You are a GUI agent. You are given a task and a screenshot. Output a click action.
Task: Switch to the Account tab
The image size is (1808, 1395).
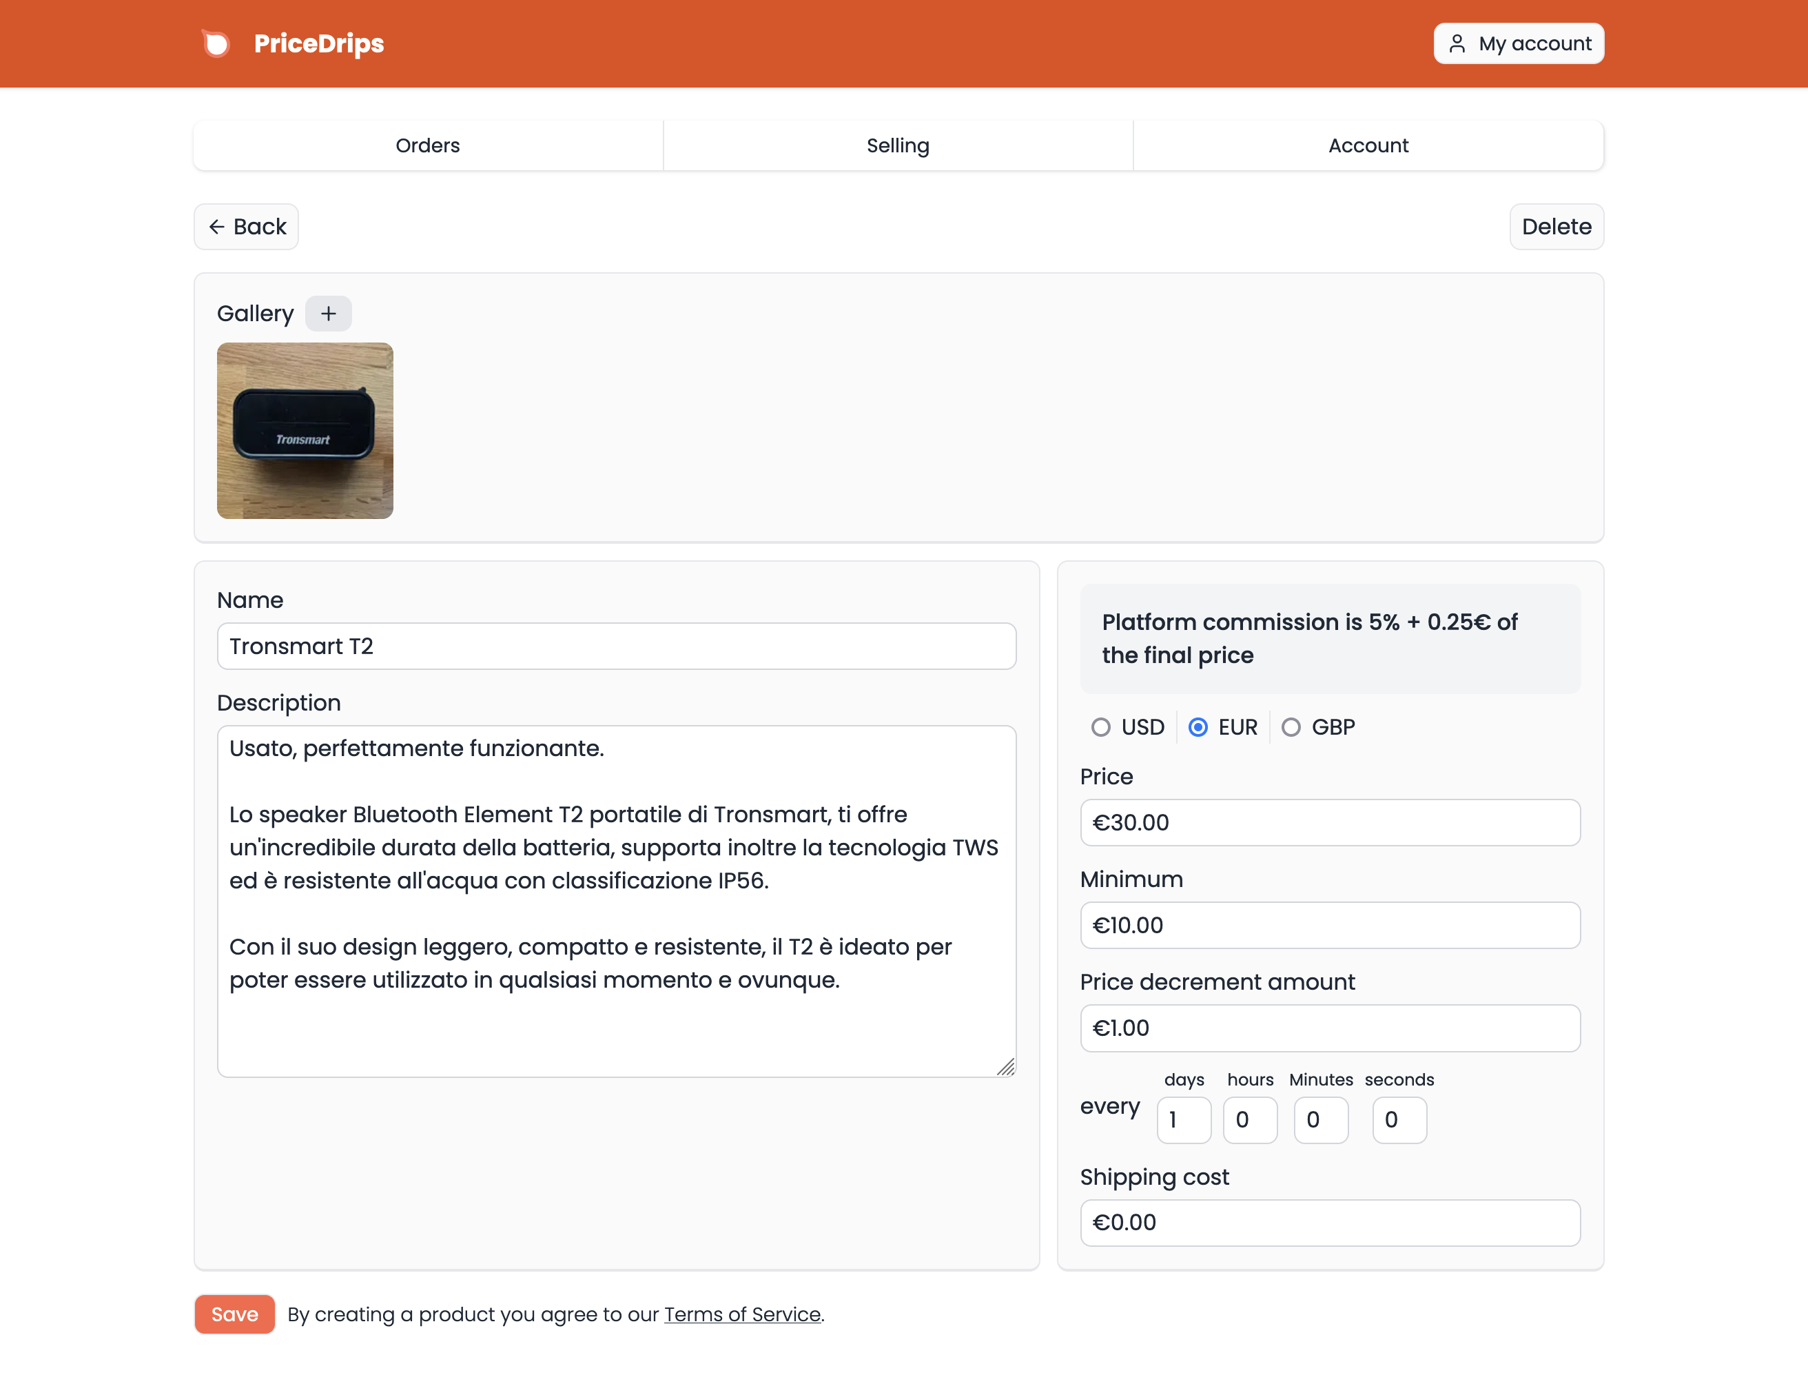click(1368, 145)
